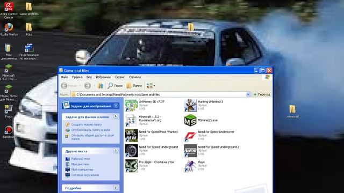This screenshot has width=344, height=193.
Task: Select Need for Speed Undercover icon
Action: coord(190,136)
